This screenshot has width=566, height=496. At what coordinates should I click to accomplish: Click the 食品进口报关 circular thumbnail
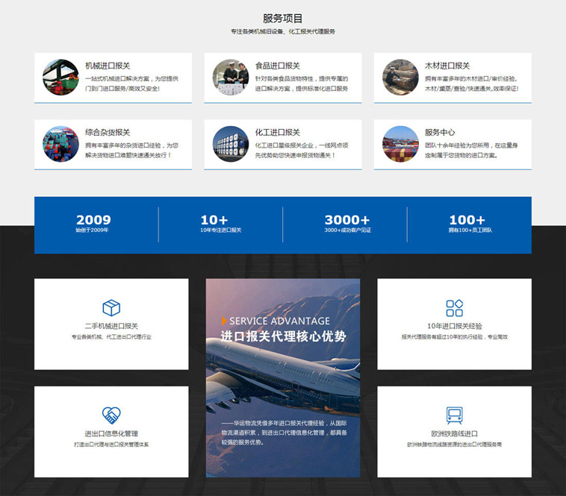pos(231,78)
